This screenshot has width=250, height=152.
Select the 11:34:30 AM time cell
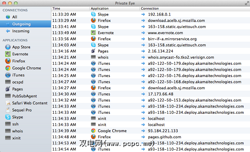pos(64,94)
